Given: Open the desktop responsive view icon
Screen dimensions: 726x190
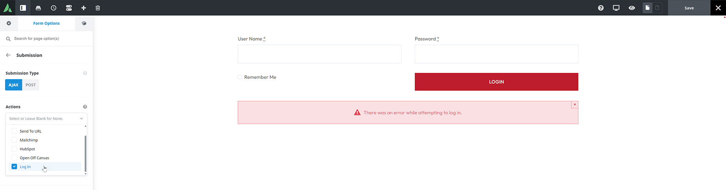Looking at the screenshot, I should click(x=616, y=8).
